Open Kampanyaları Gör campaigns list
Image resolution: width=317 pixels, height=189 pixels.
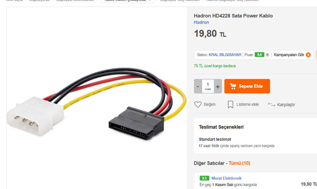click(x=289, y=55)
